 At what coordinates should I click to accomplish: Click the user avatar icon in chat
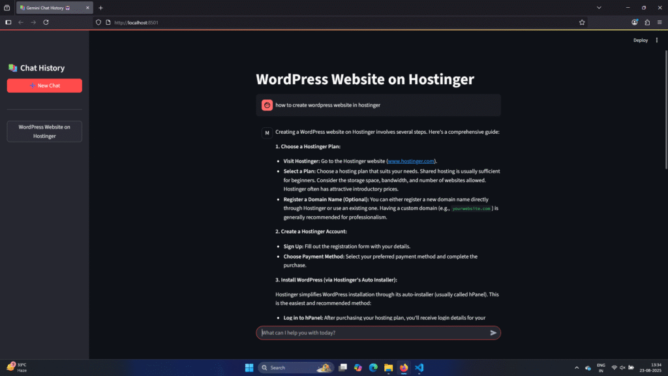267,105
